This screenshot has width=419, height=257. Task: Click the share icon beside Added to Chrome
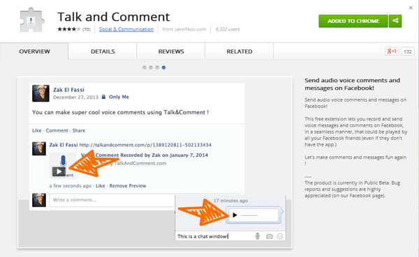[395, 21]
